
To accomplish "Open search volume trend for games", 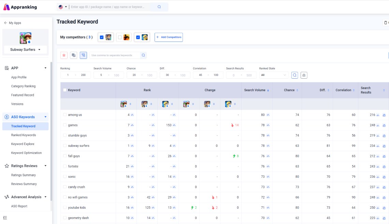I will pyautogui.click(x=268, y=125).
